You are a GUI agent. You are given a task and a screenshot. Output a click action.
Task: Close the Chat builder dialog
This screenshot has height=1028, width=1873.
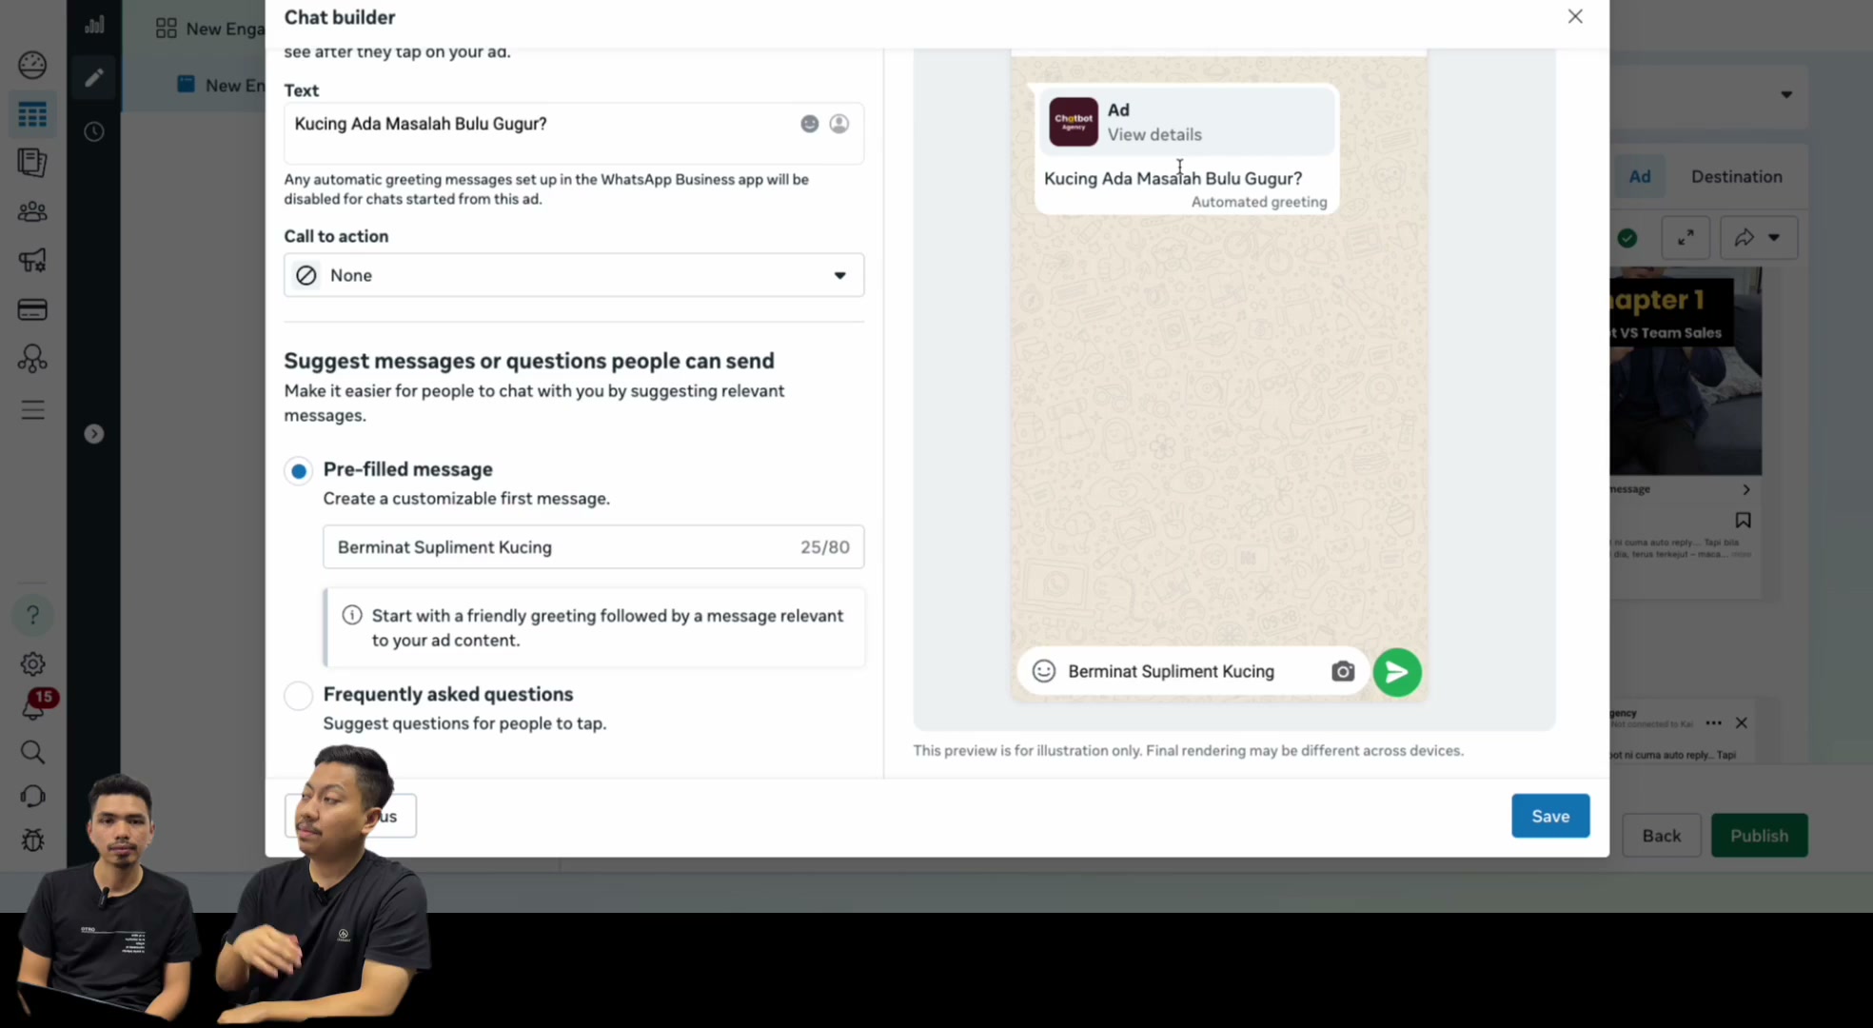[x=1575, y=16]
